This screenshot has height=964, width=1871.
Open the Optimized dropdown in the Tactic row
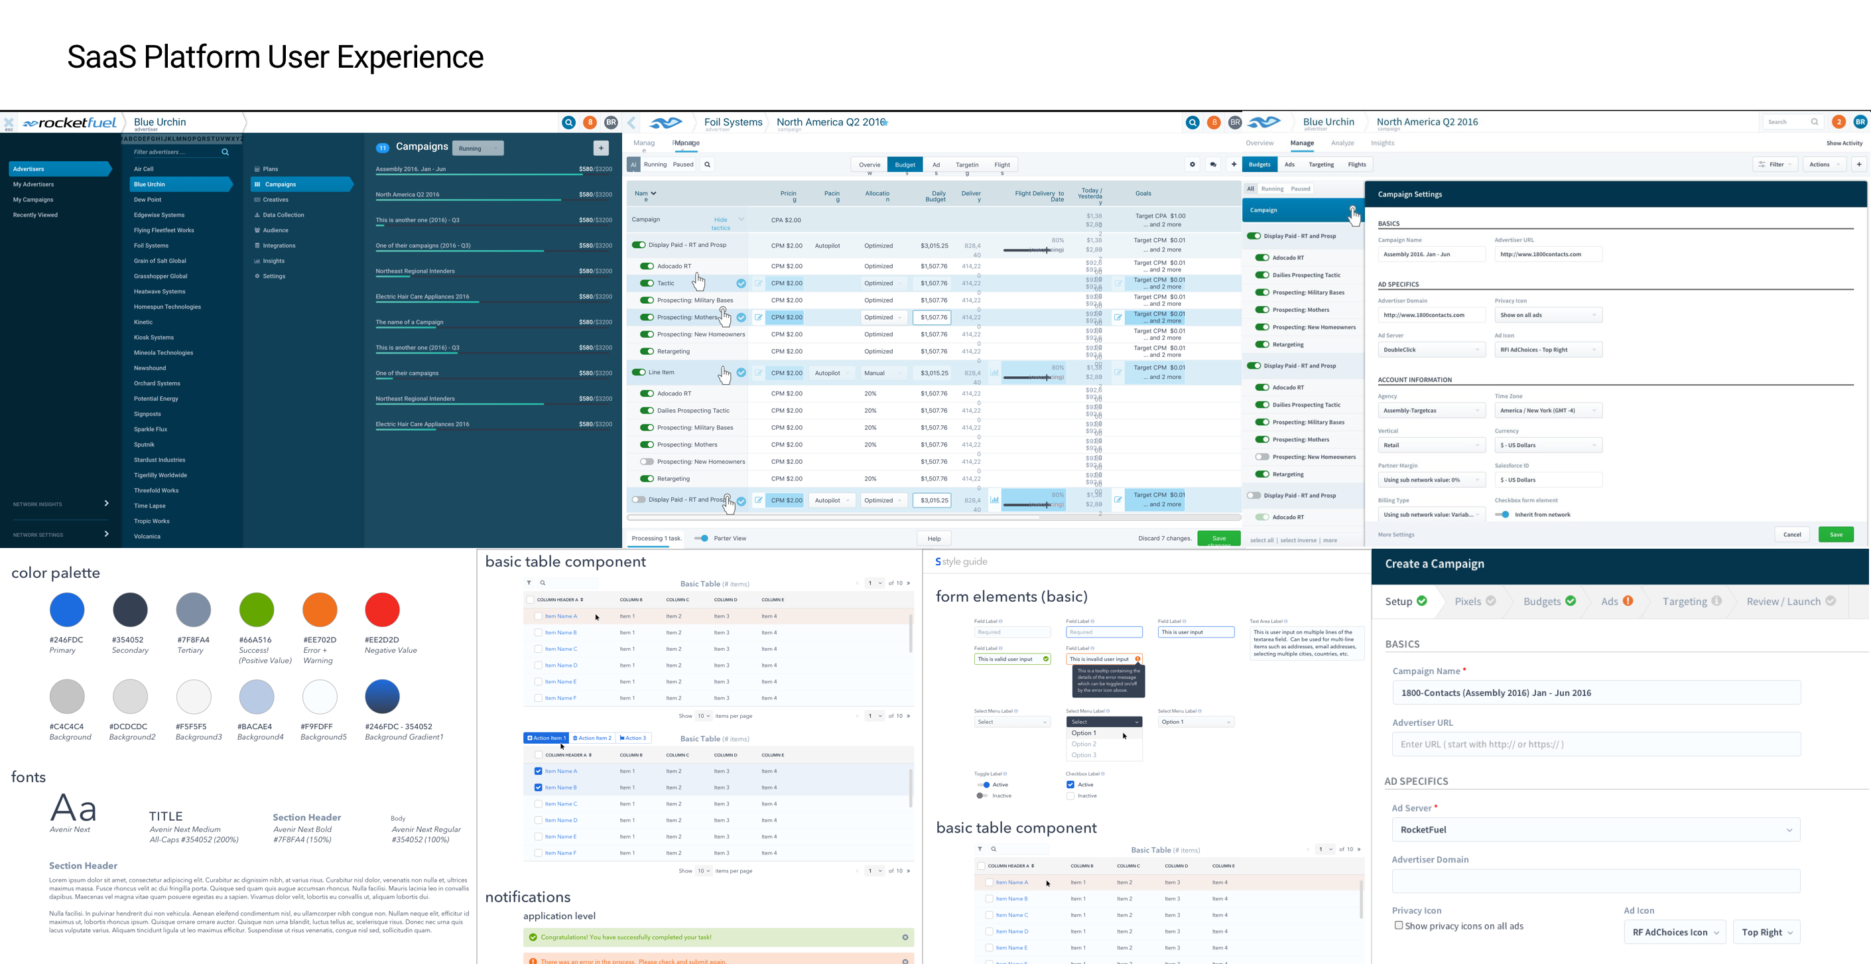883,283
